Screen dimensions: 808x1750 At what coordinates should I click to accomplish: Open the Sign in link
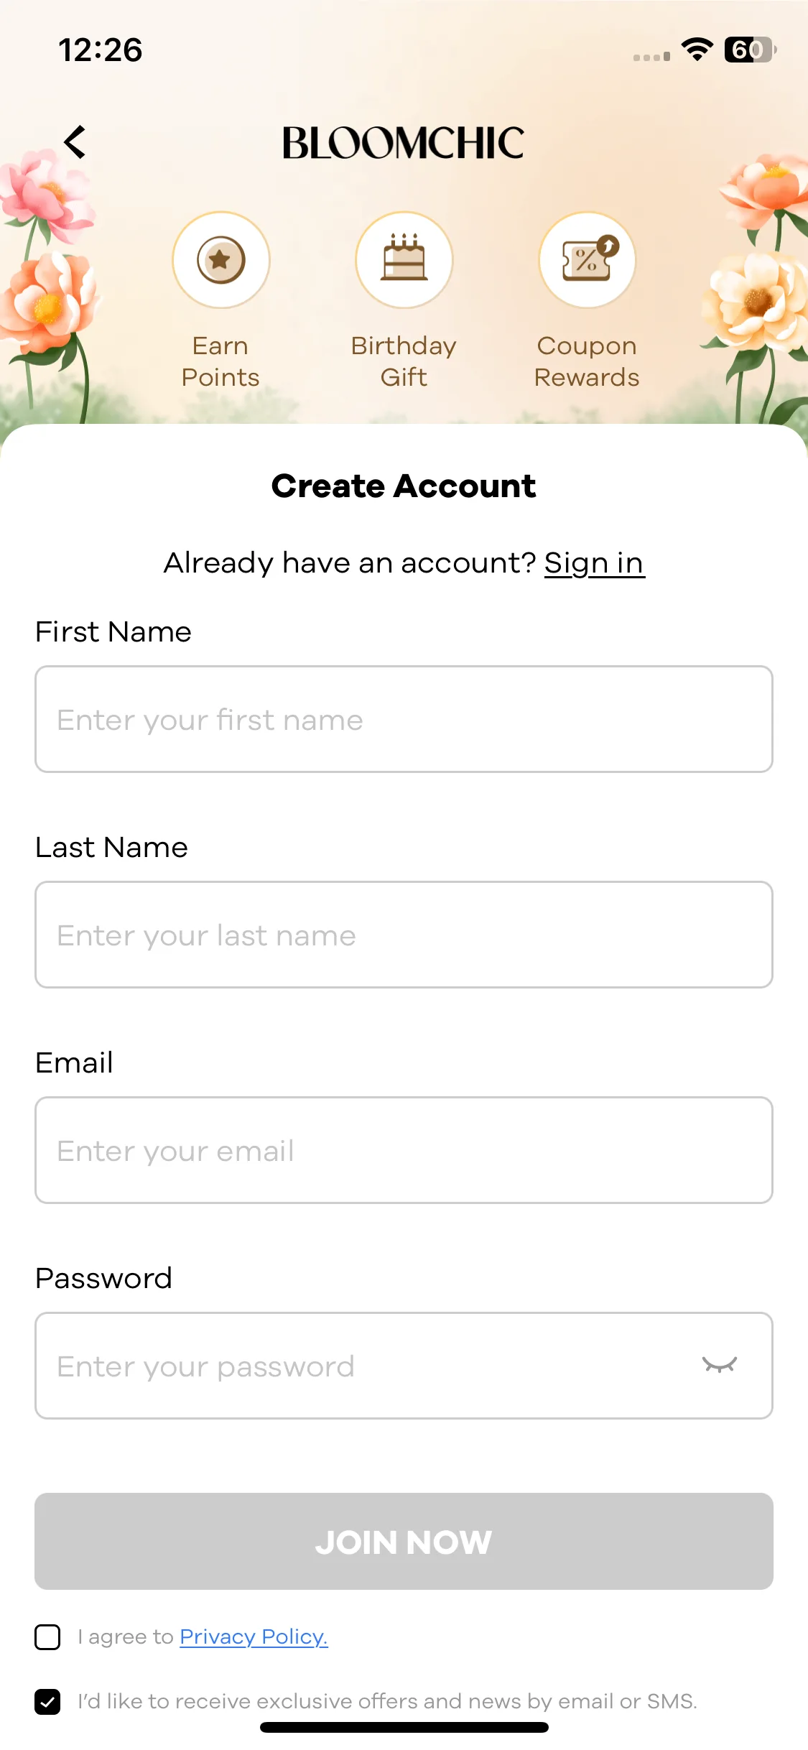594,563
